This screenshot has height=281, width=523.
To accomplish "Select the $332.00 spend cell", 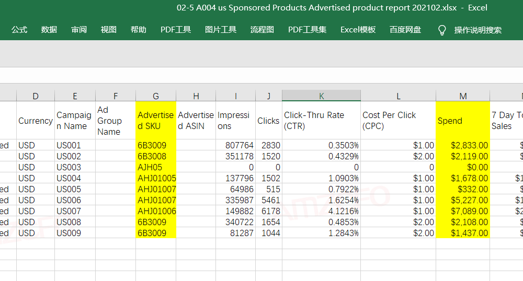I will click(x=463, y=189).
